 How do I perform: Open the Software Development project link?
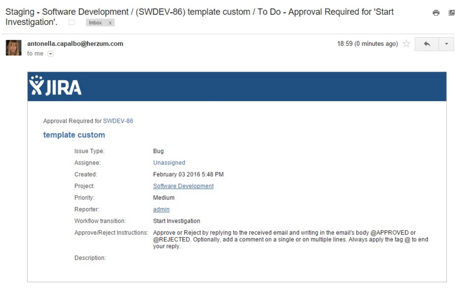pos(183,186)
